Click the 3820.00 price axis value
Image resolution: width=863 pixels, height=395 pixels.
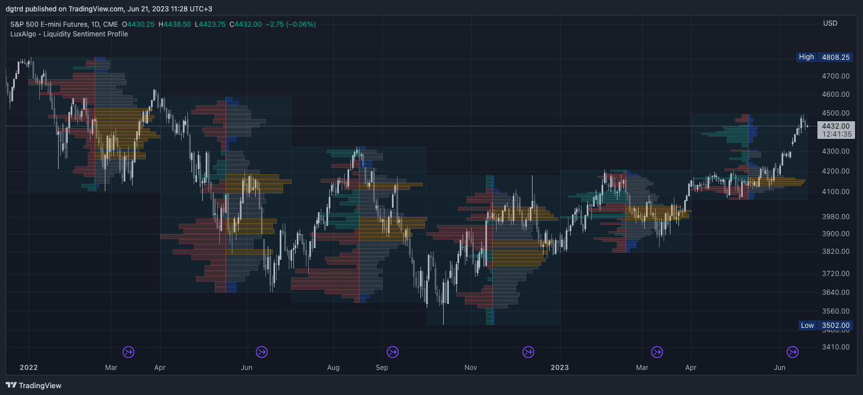tap(836, 252)
